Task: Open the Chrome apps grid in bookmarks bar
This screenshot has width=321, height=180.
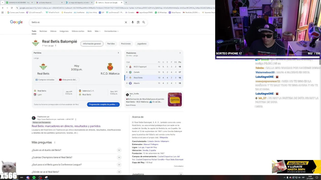Action: (x=3, y=12)
